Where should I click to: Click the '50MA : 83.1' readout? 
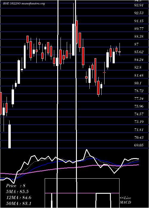pyautogui.click(x=19, y=204)
